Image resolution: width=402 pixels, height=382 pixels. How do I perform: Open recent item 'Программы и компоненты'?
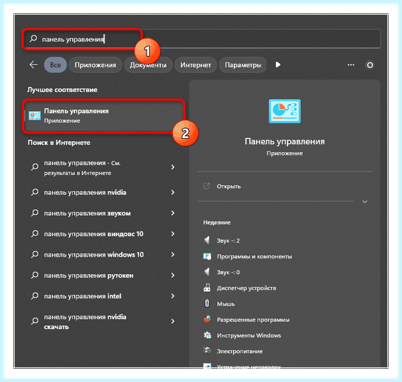[x=255, y=257]
